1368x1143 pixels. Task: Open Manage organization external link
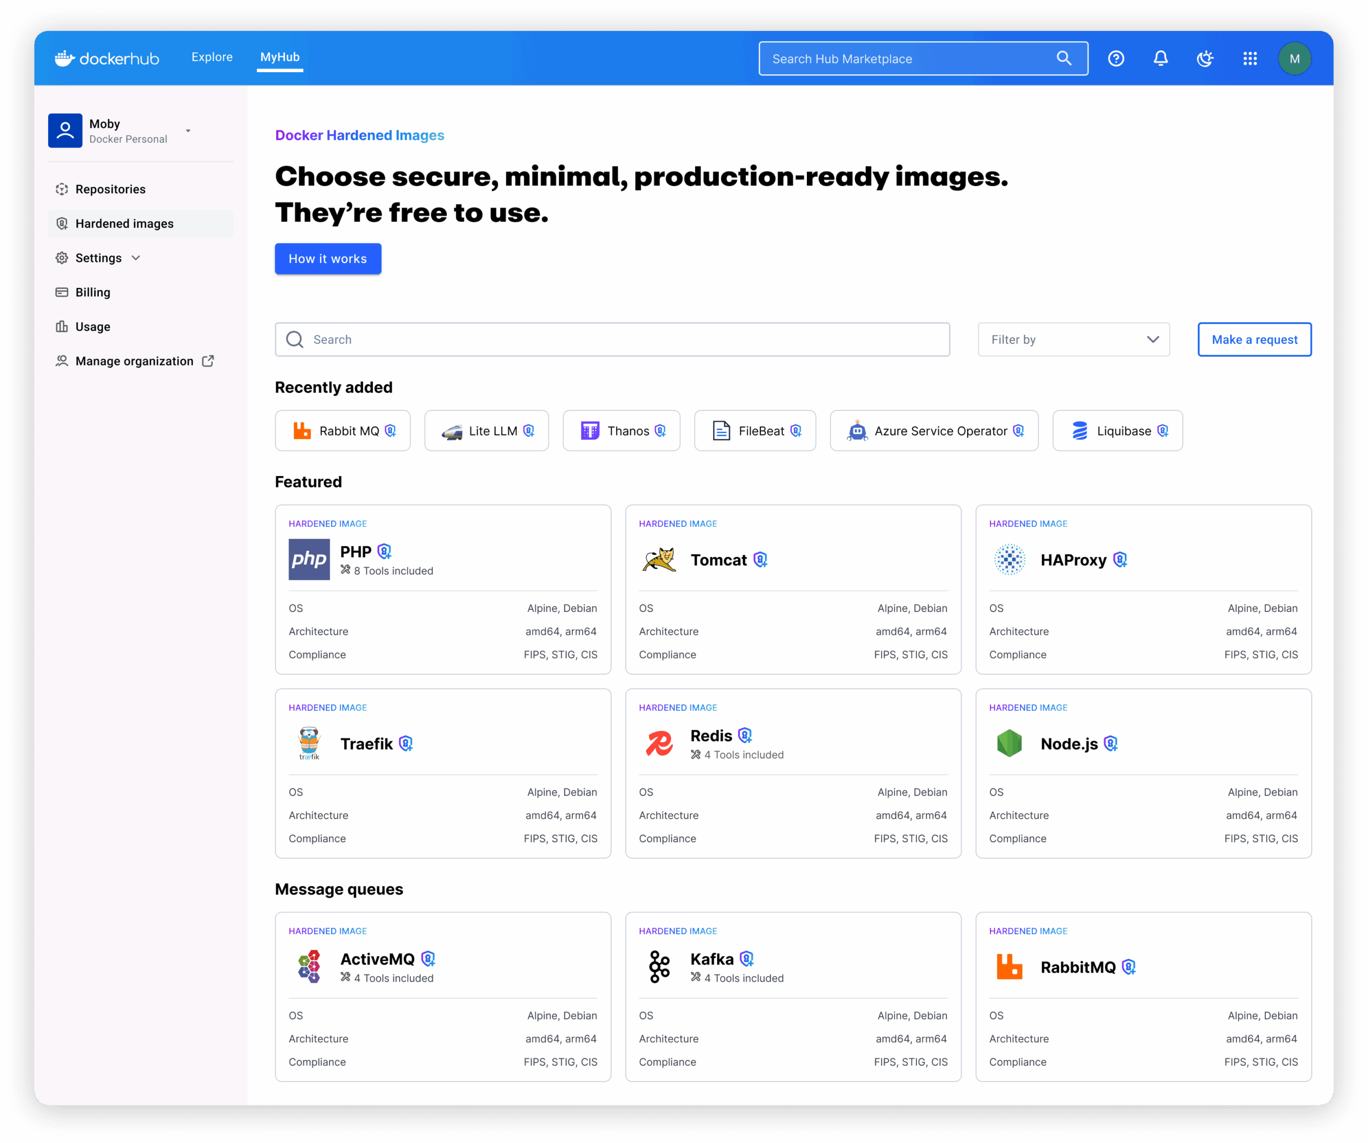(x=135, y=361)
